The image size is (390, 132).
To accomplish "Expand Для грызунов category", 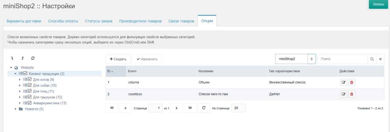I will pyautogui.click(x=20, y=97).
